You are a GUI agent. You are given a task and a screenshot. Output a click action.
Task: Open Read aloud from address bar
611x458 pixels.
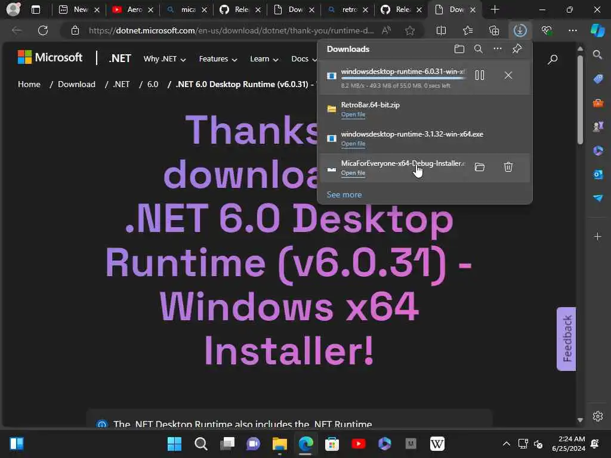386,30
